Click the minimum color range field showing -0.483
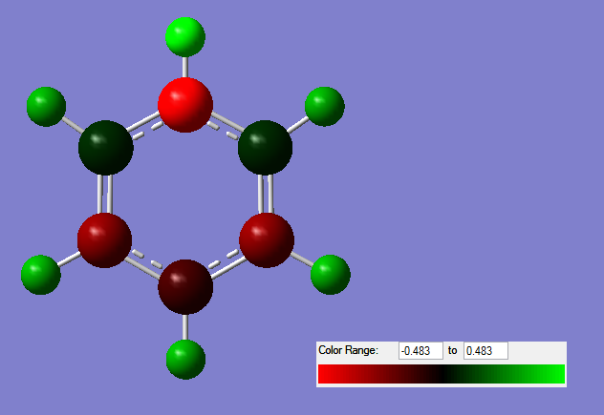The width and height of the screenshot is (604, 415). click(421, 351)
